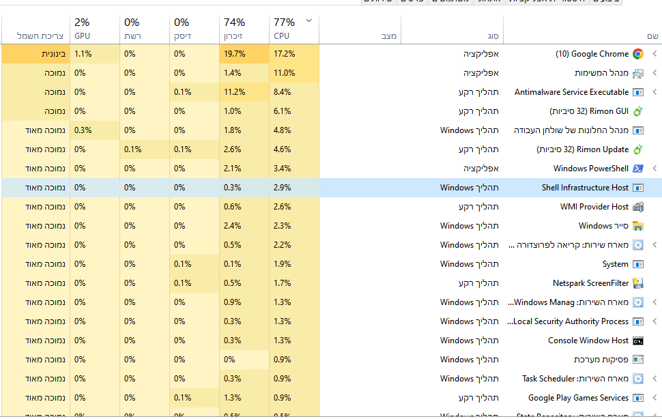The image size is (662, 419).
Task: Click the Windows PowerShell icon
Action: (x=638, y=169)
